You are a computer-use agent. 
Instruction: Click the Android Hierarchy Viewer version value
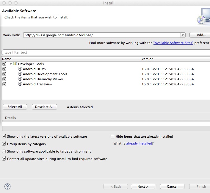point(168,79)
